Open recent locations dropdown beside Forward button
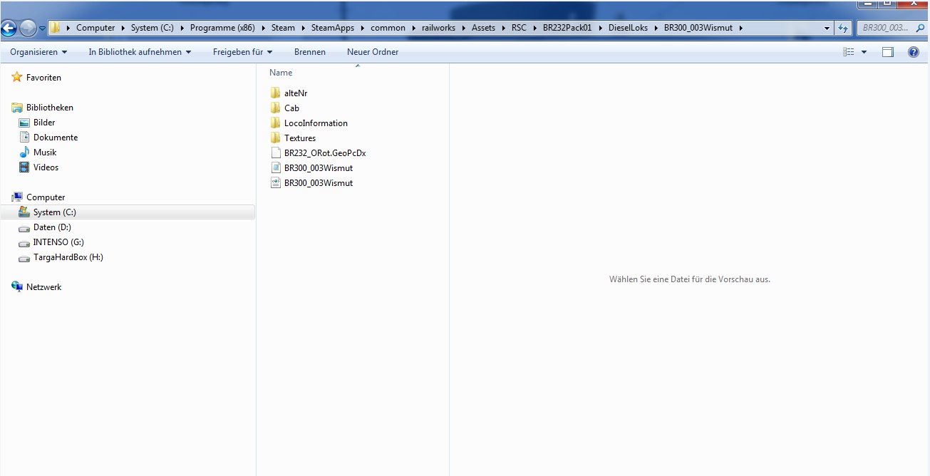The width and height of the screenshot is (930, 476). click(42, 29)
